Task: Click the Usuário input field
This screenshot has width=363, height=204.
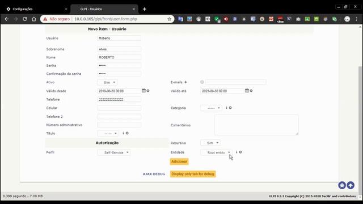Action: (119, 38)
